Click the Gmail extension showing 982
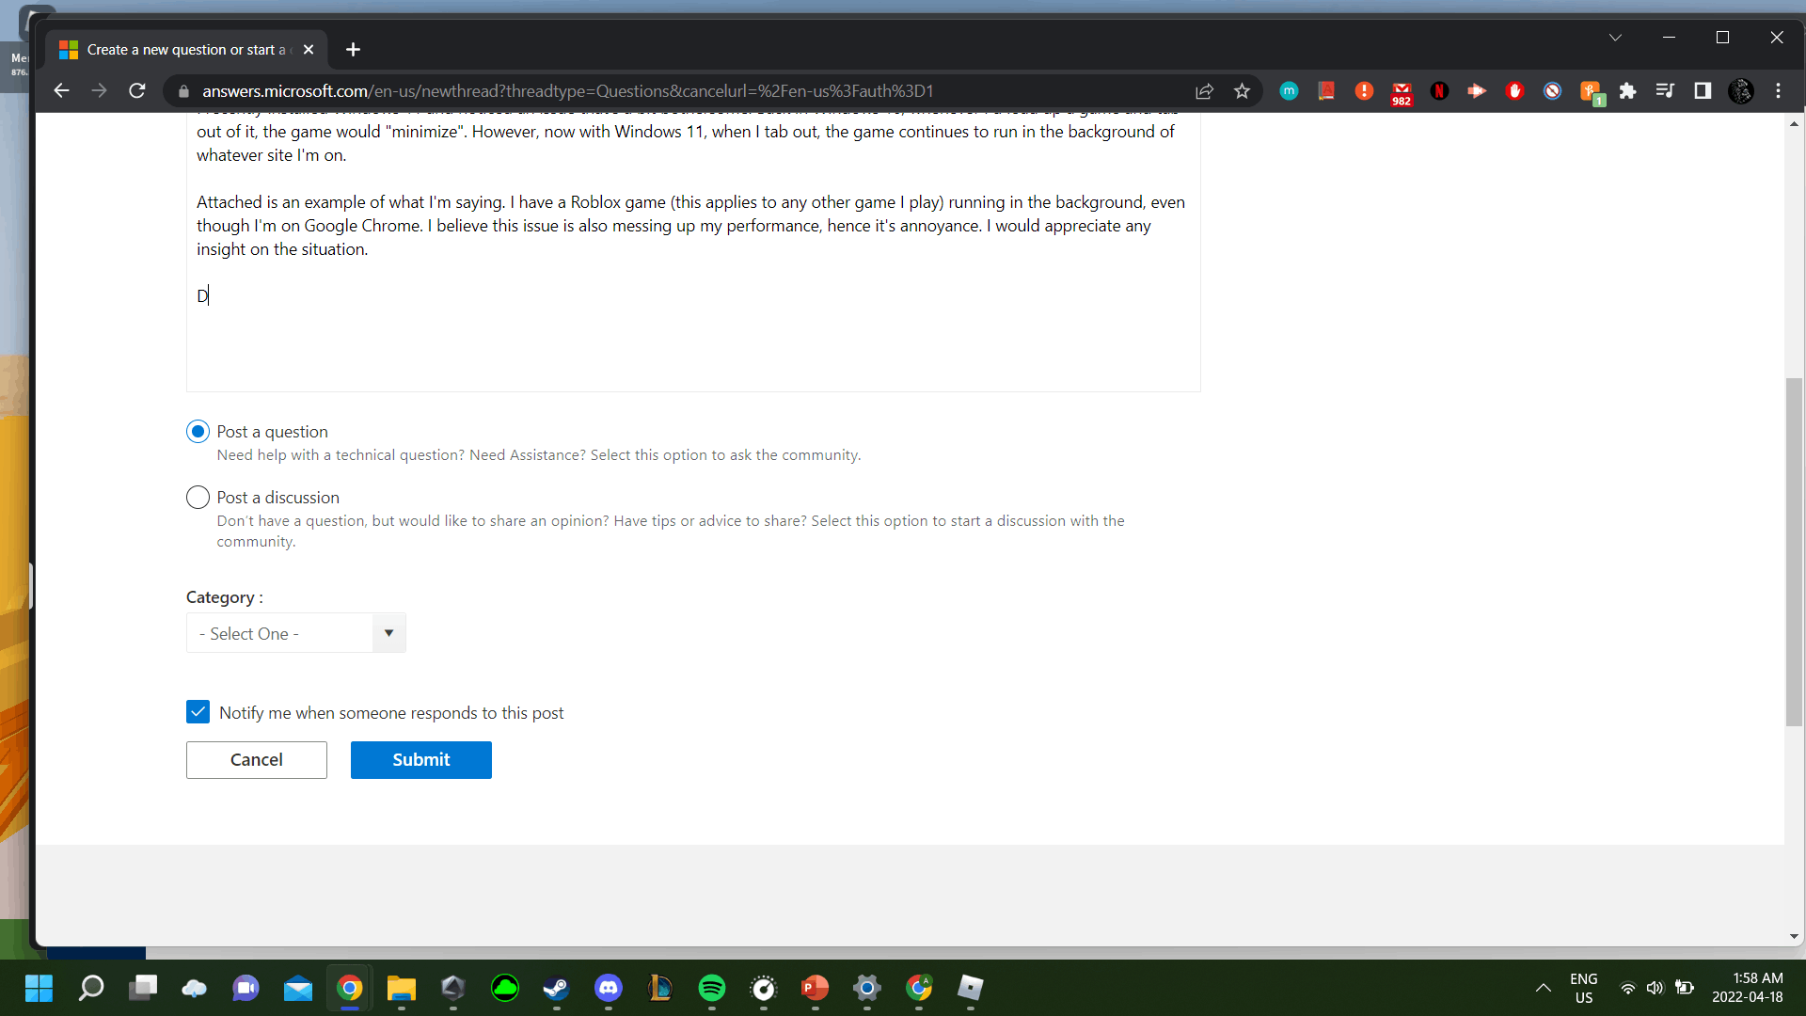 [1402, 91]
